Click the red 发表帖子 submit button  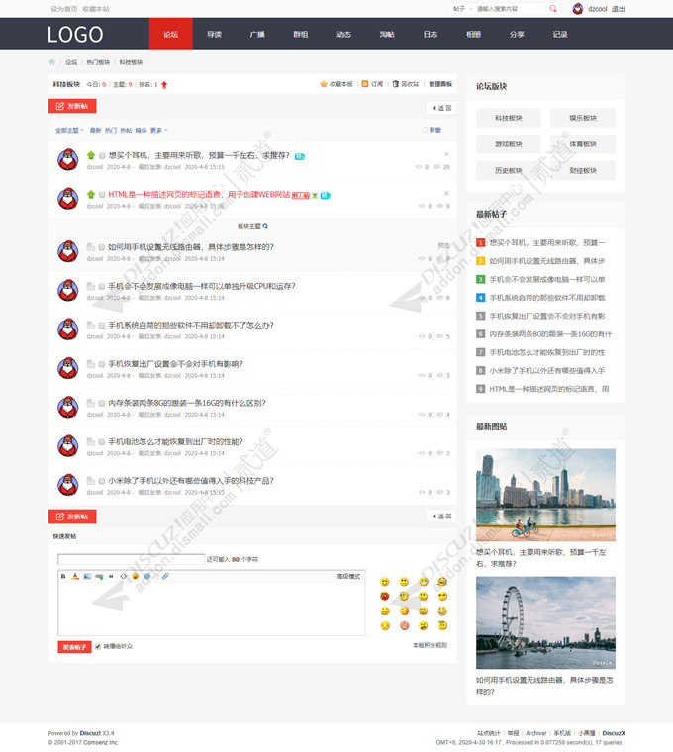(x=74, y=647)
